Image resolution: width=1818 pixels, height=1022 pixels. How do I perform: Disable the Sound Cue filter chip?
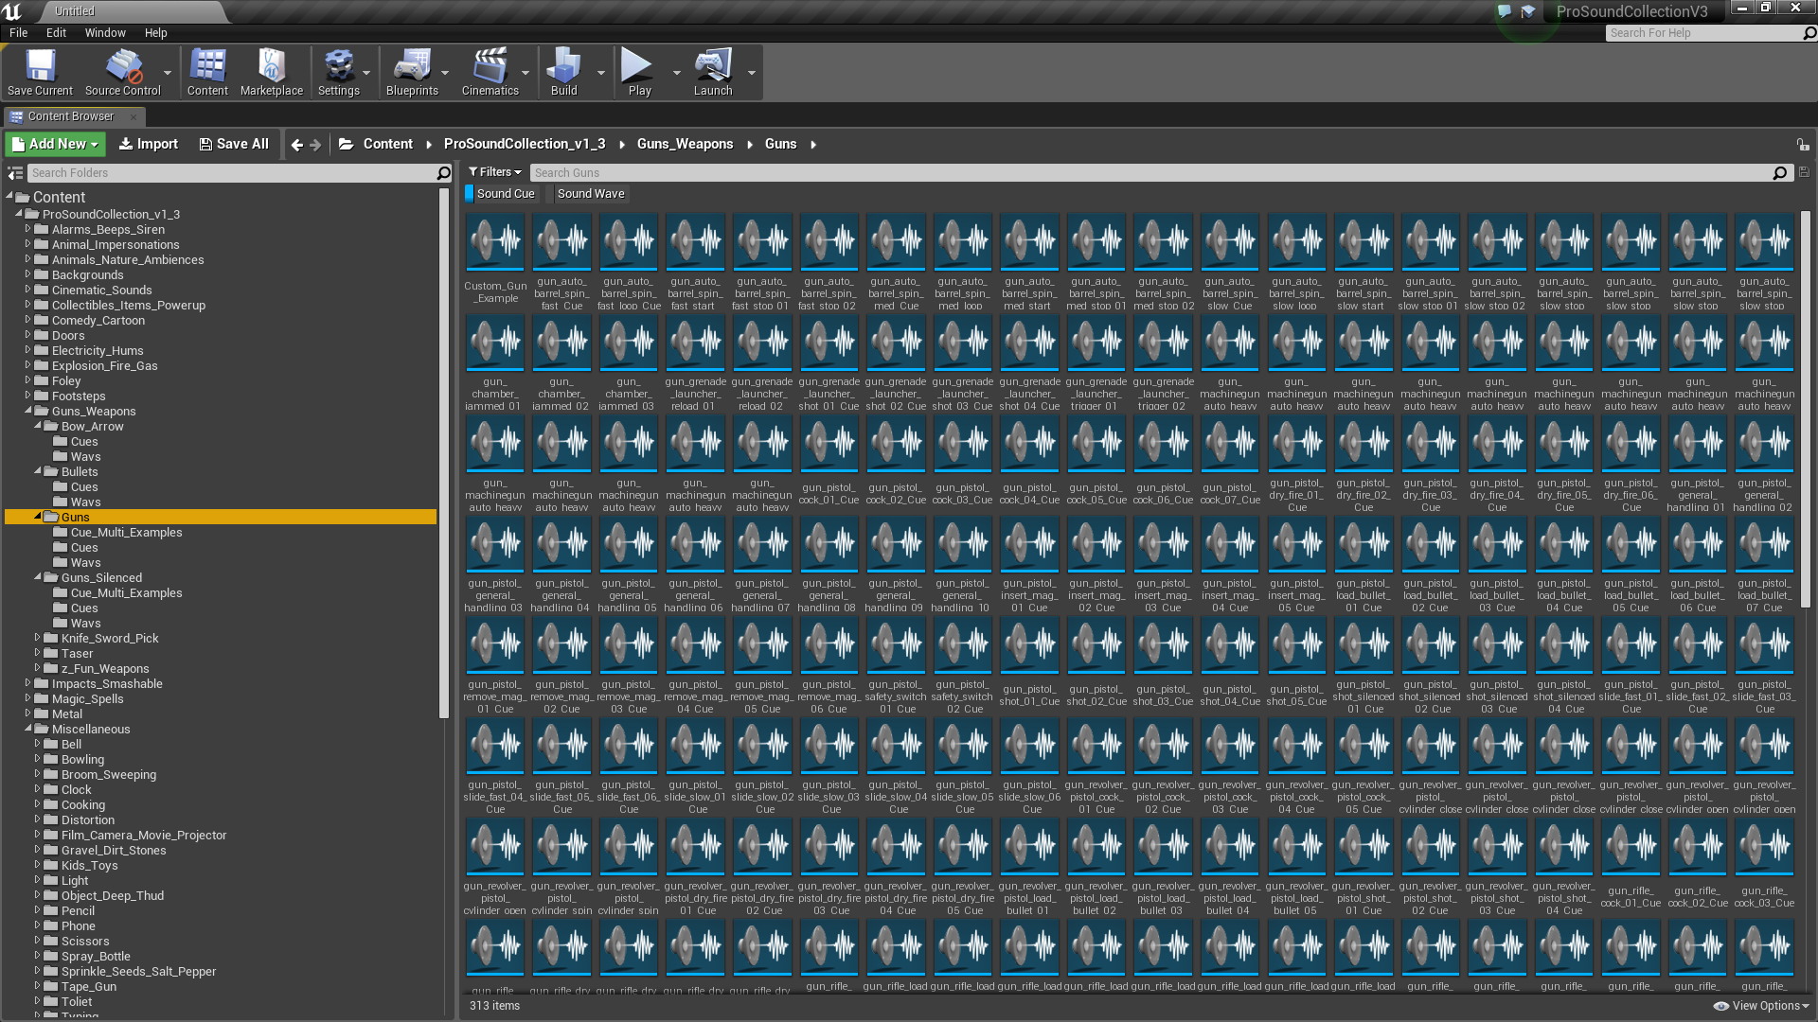point(503,193)
